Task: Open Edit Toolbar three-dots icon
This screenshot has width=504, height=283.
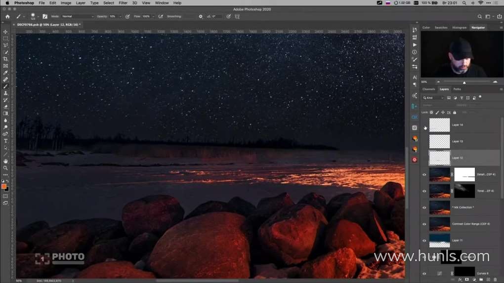Action: (5, 175)
